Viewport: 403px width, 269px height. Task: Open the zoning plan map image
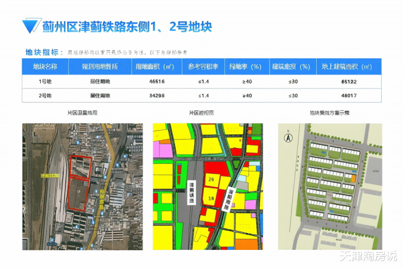tap(208, 187)
